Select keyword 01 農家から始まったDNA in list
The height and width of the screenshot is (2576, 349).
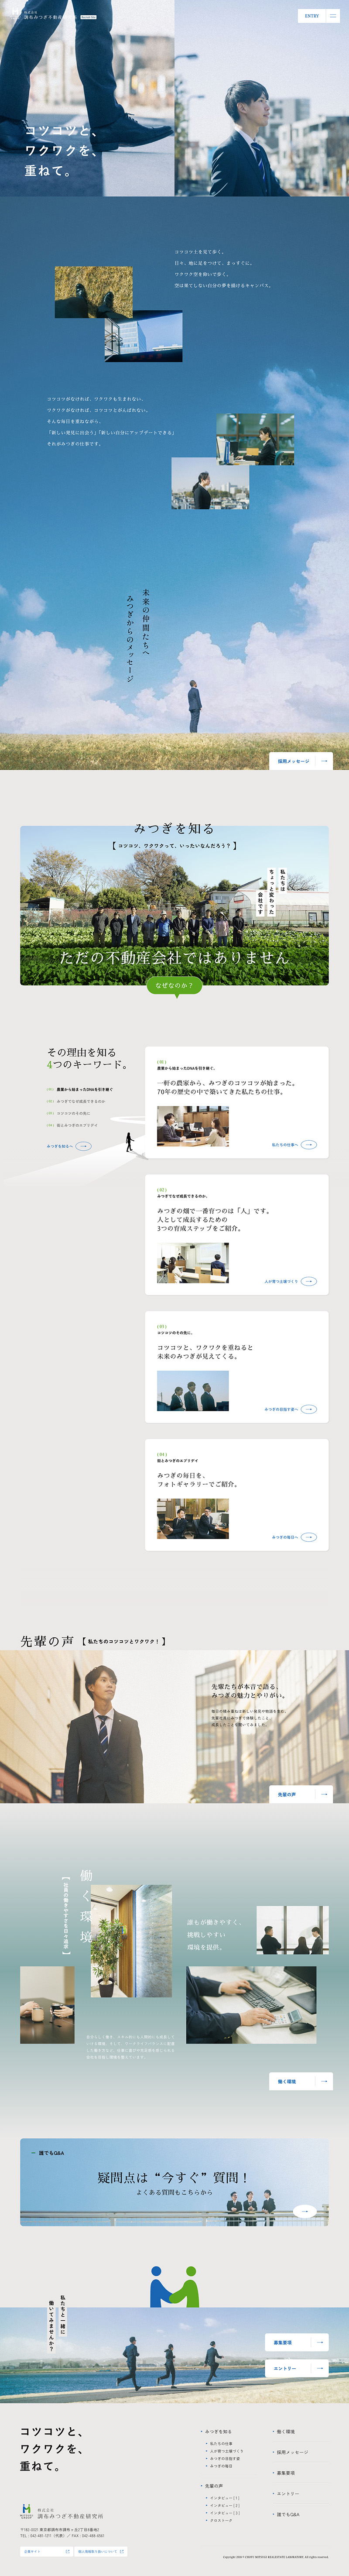(x=80, y=1089)
